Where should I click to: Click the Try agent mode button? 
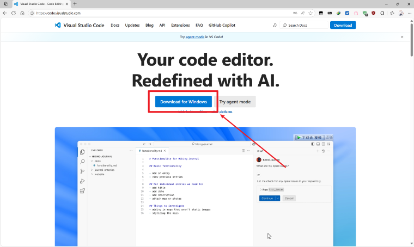[235, 102]
